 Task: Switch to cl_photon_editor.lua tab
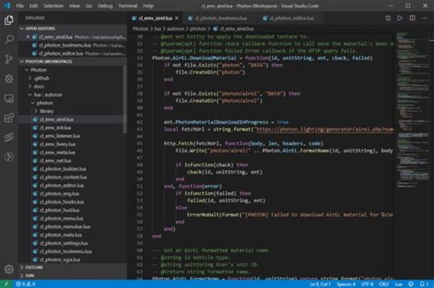coord(292,18)
